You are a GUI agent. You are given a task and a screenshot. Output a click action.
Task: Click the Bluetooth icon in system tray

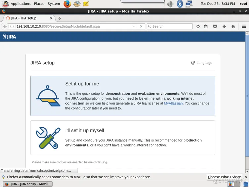180,4
